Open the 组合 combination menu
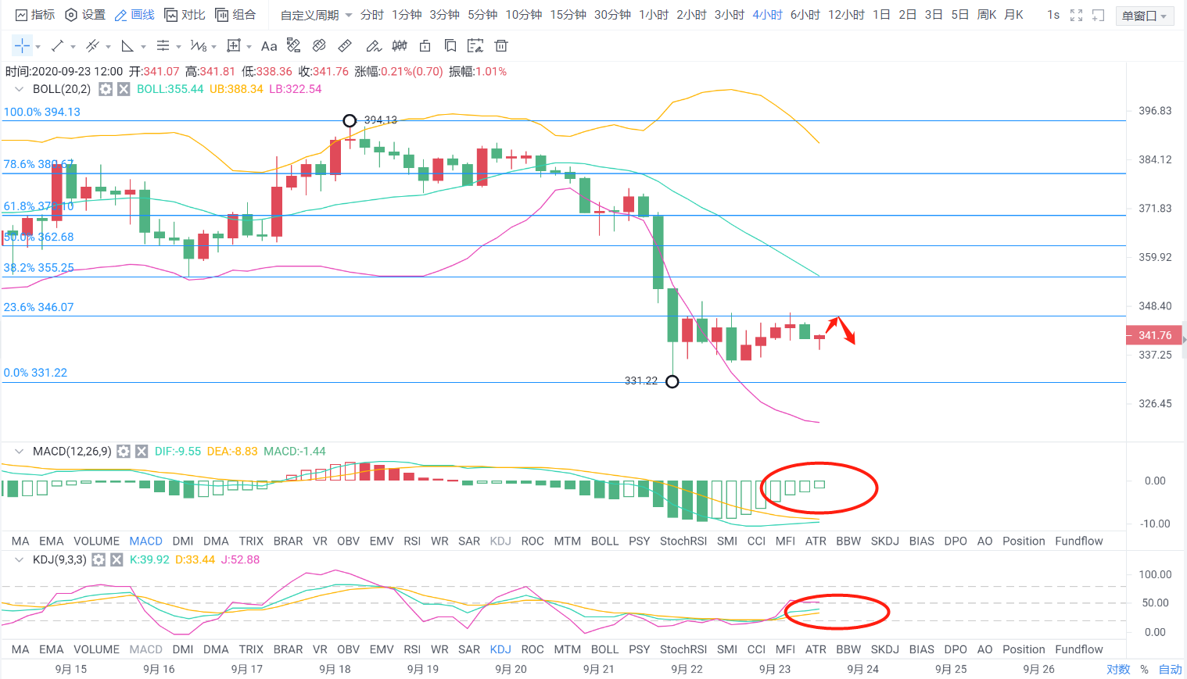 235,16
